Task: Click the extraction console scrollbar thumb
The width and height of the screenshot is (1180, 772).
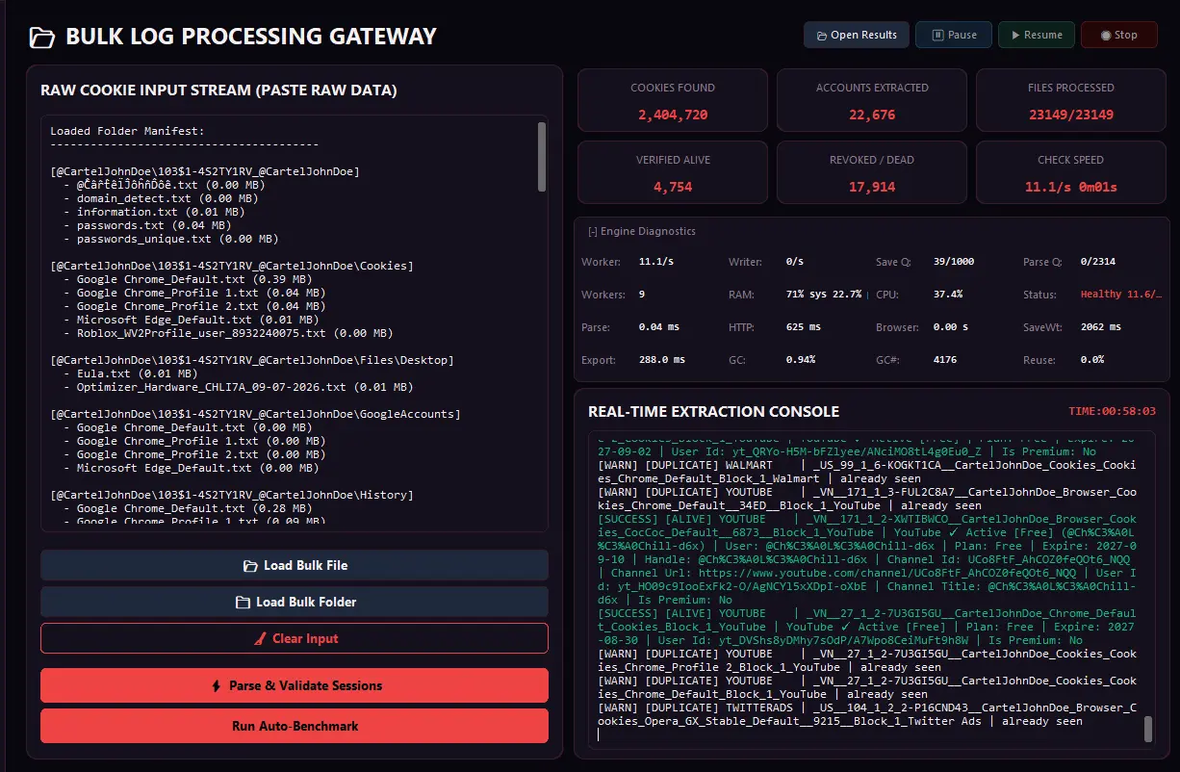Action: (1148, 729)
